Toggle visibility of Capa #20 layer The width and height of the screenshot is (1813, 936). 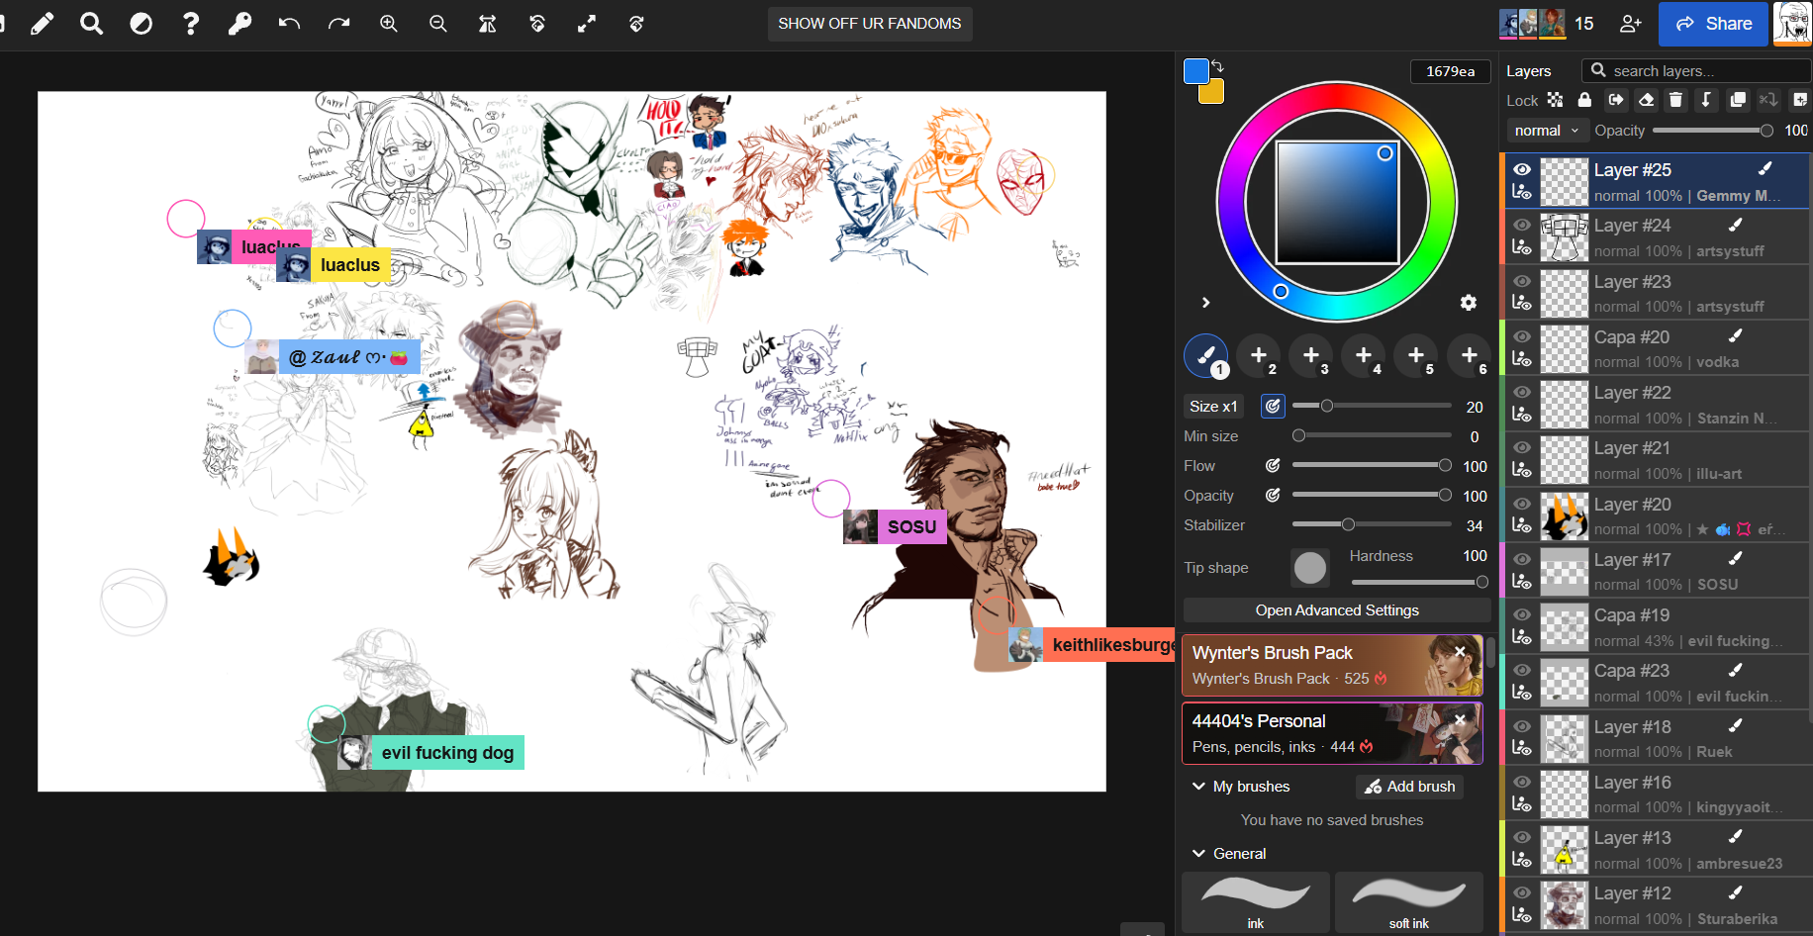pos(1522,337)
